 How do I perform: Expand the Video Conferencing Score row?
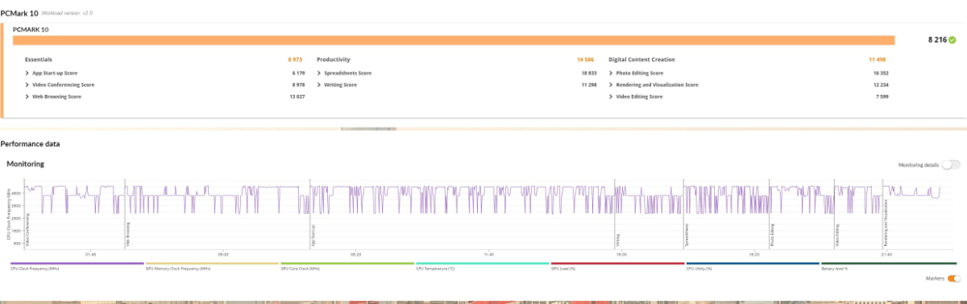28,84
